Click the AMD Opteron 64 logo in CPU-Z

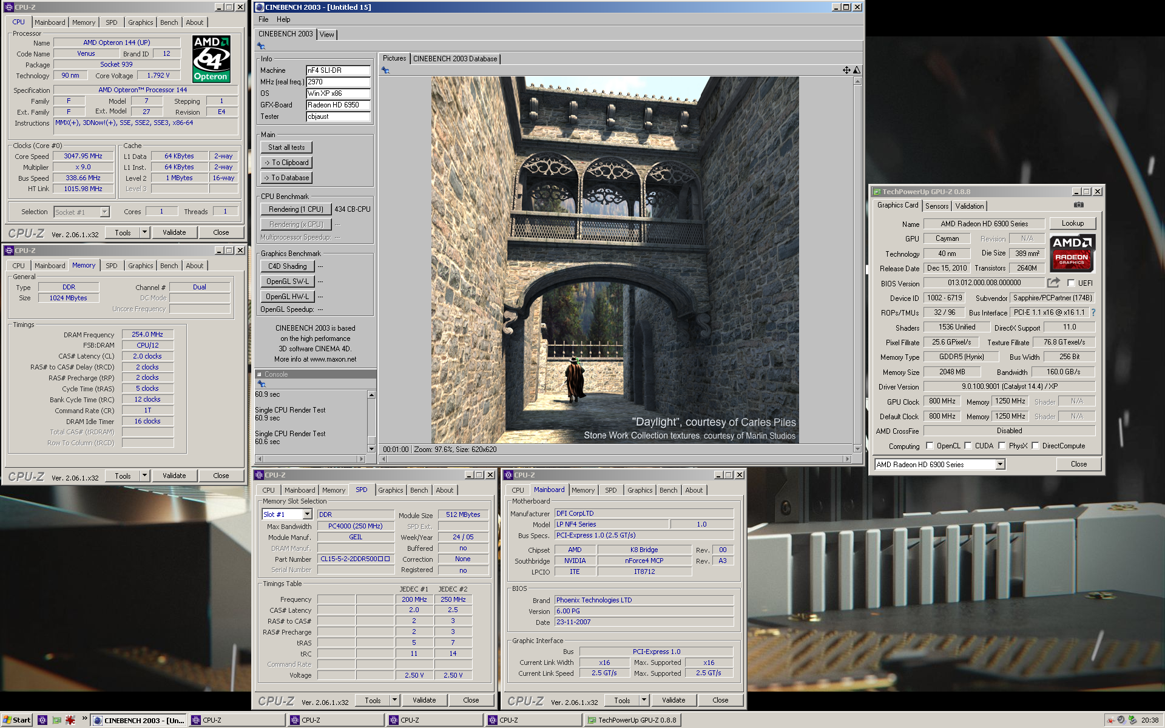coord(211,59)
